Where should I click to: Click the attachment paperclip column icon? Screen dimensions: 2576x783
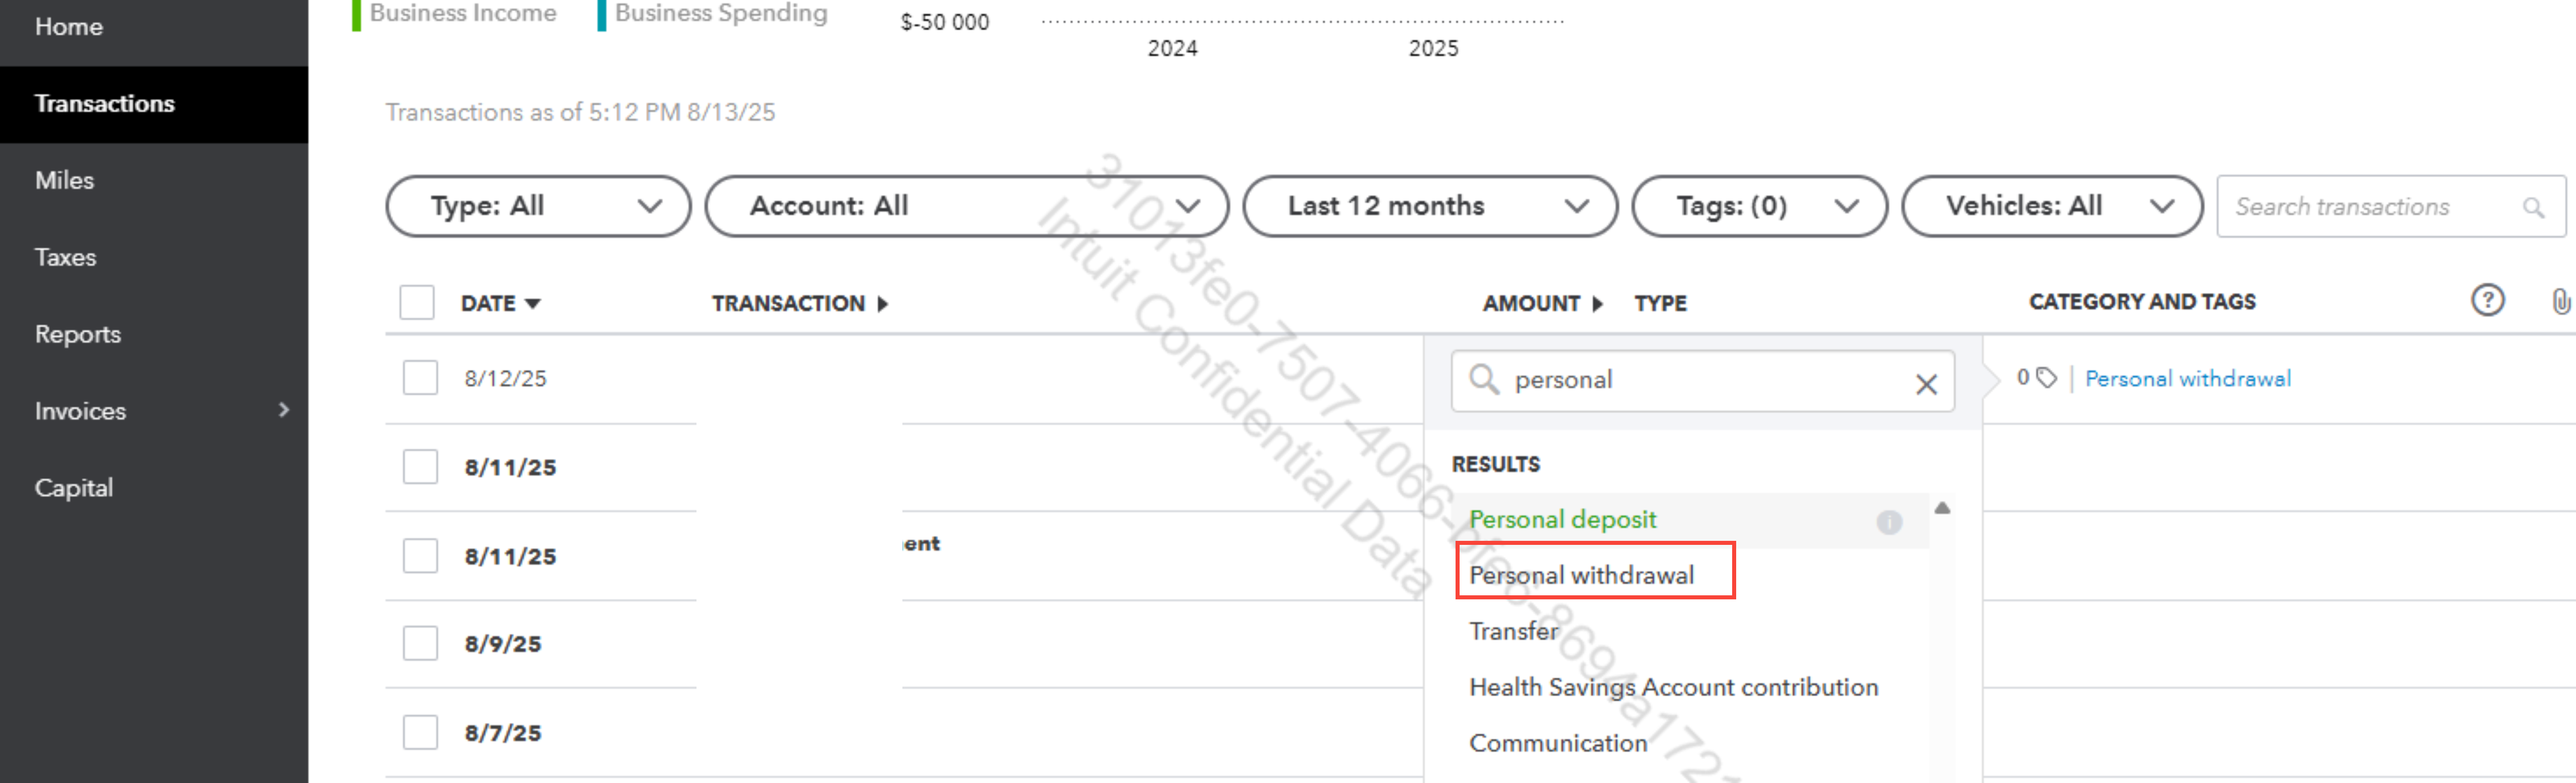tap(2560, 301)
